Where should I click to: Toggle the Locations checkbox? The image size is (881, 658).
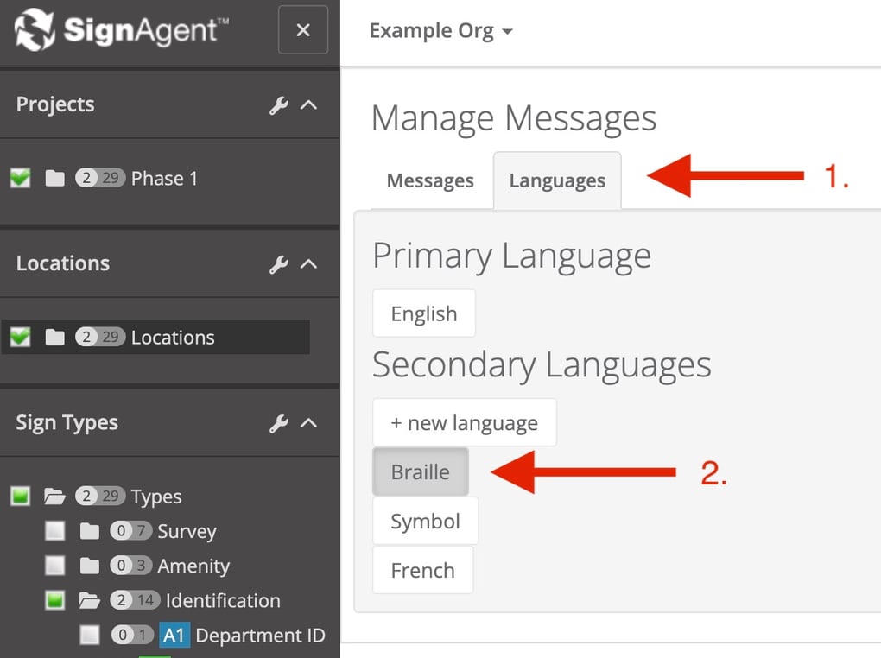(21, 338)
